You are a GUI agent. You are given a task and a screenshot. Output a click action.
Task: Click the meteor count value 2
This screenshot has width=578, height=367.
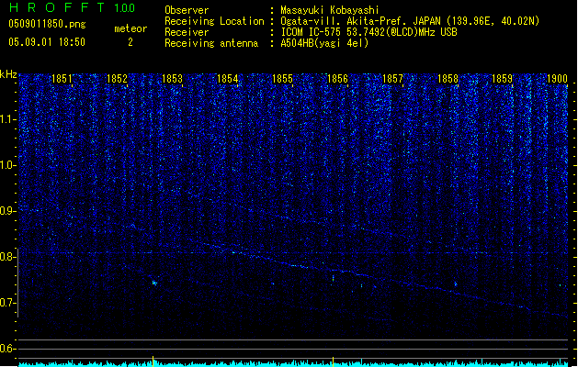(x=130, y=42)
